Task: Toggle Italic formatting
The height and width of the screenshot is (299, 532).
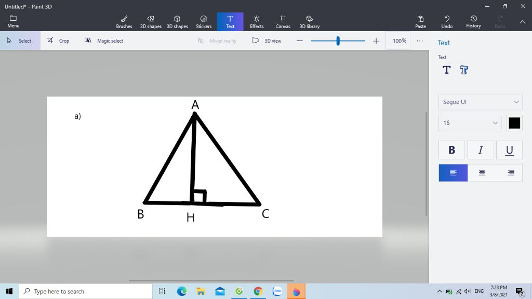Action: (481, 150)
